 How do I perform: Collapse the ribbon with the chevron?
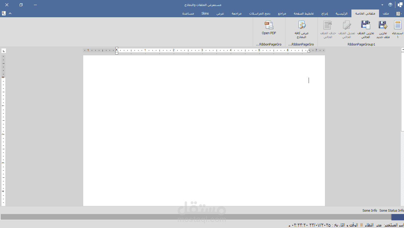coord(10,13)
